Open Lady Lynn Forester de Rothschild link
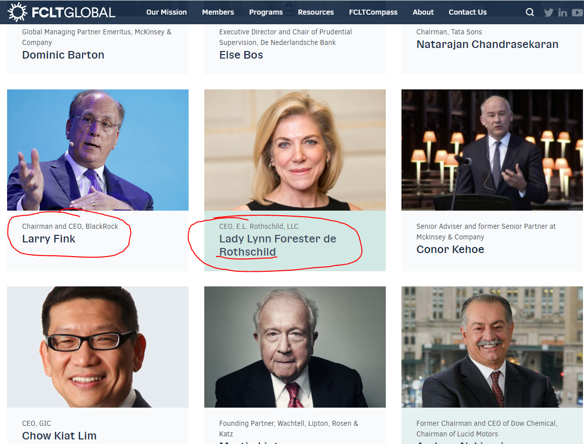Image resolution: width=584 pixels, height=444 pixels. (x=278, y=245)
